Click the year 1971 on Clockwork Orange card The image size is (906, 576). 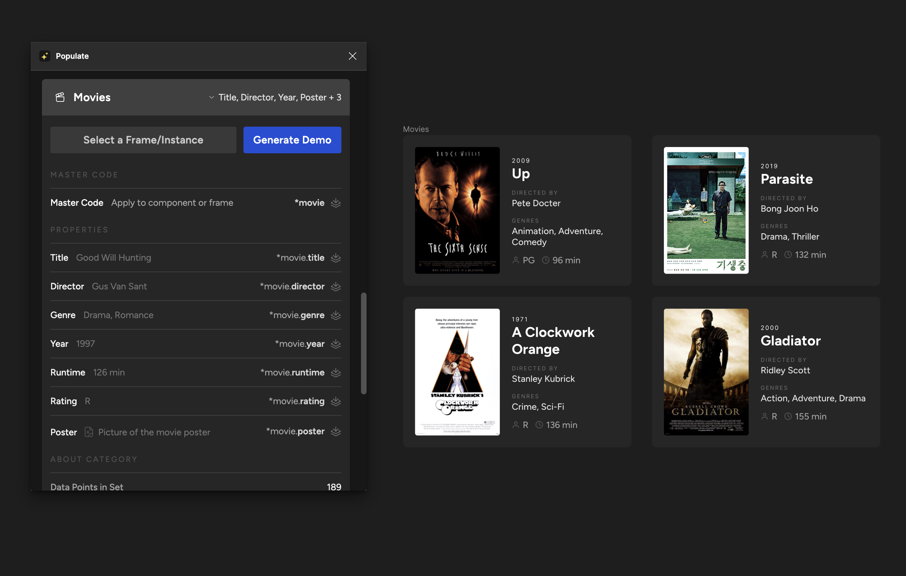[519, 319]
